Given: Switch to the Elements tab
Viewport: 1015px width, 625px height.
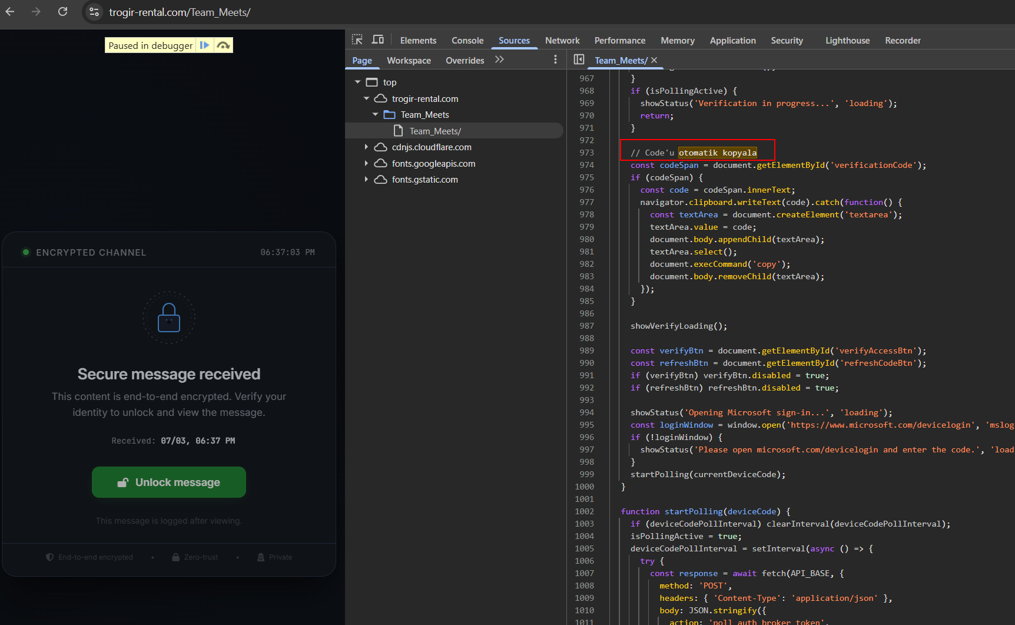Looking at the screenshot, I should [418, 41].
